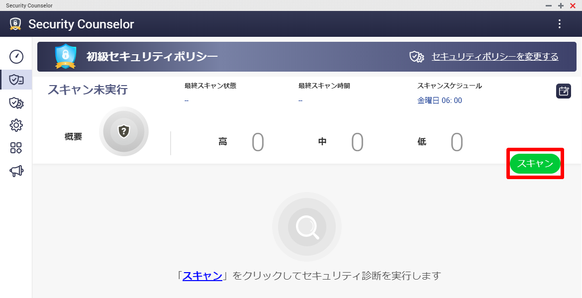Minimize the Security Counselor window
This screenshot has height=298, width=582.
tap(549, 5)
